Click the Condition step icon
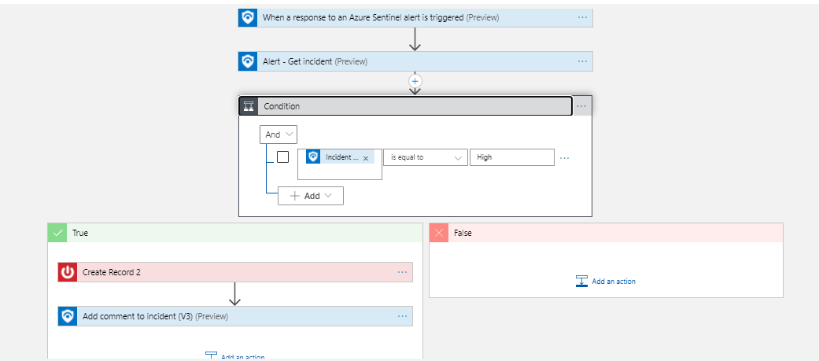 [x=249, y=106]
